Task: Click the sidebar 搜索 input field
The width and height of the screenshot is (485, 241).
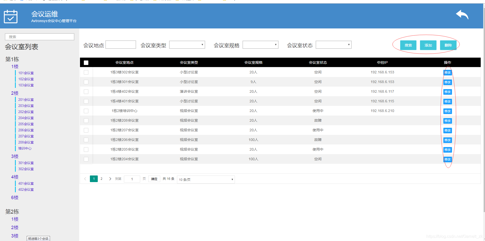Action: click(40, 37)
